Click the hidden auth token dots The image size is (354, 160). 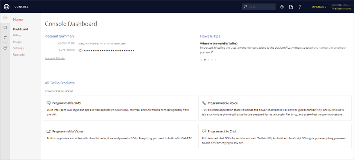(x=109, y=51)
